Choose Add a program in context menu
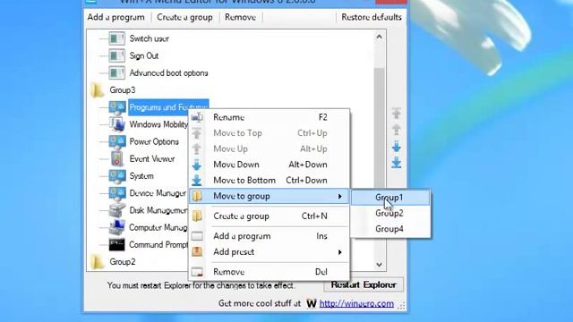The width and height of the screenshot is (573, 322). pyautogui.click(x=269, y=236)
